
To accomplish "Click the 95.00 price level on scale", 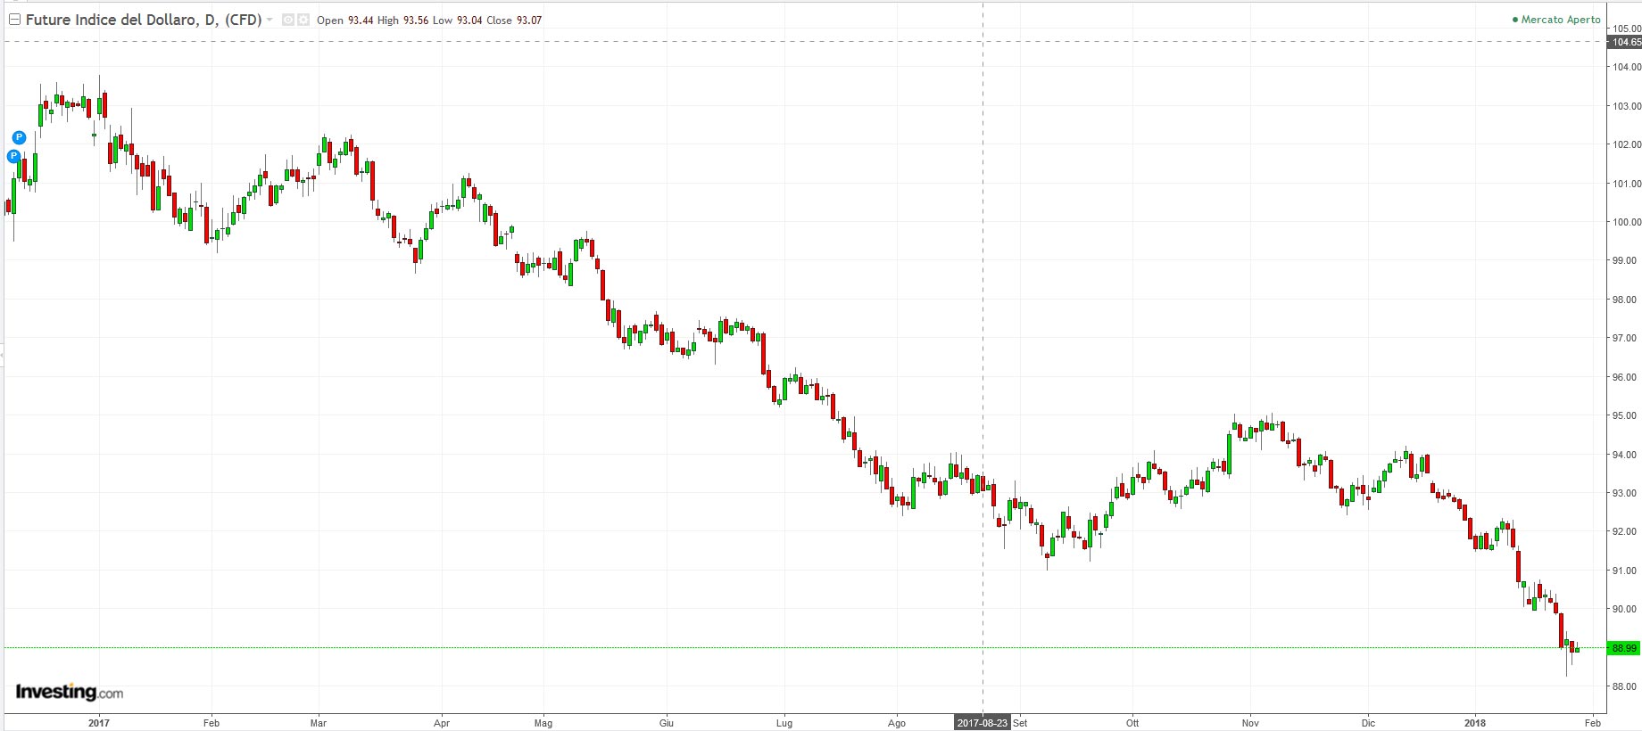I will [1626, 415].
